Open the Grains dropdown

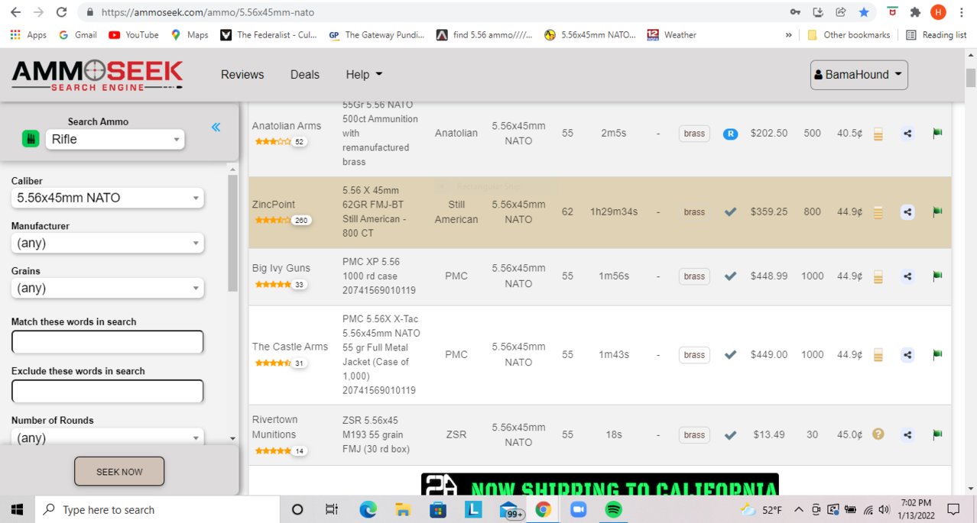[x=108, y=288]
